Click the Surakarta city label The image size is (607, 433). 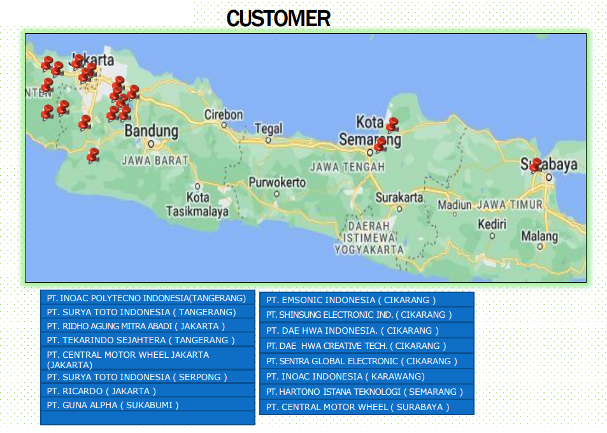pos(399,197)
